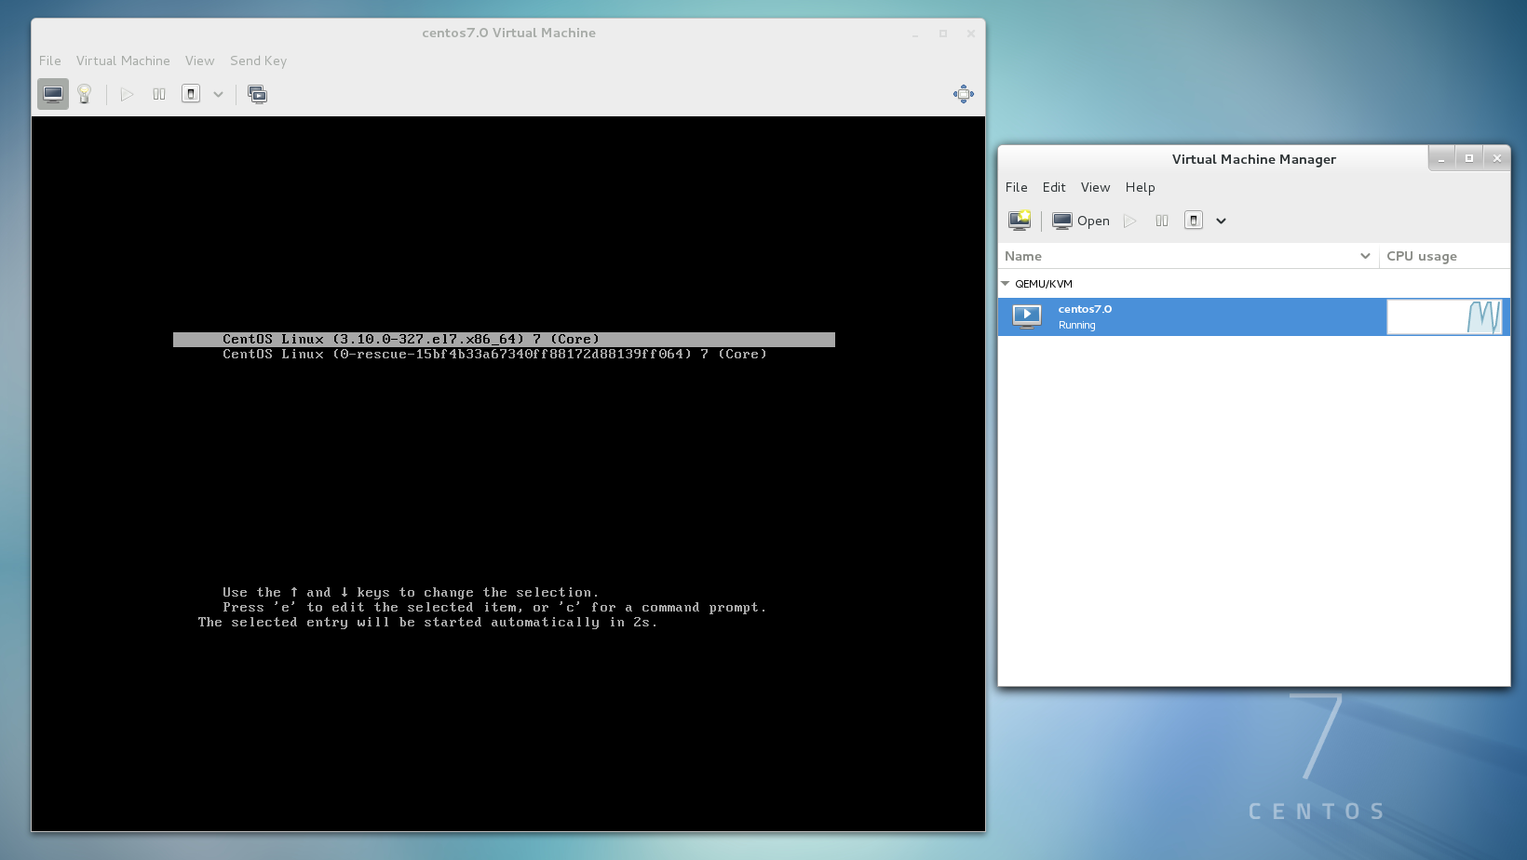Pause the centos7.0 virtual machine

click(x=159, y=94)
